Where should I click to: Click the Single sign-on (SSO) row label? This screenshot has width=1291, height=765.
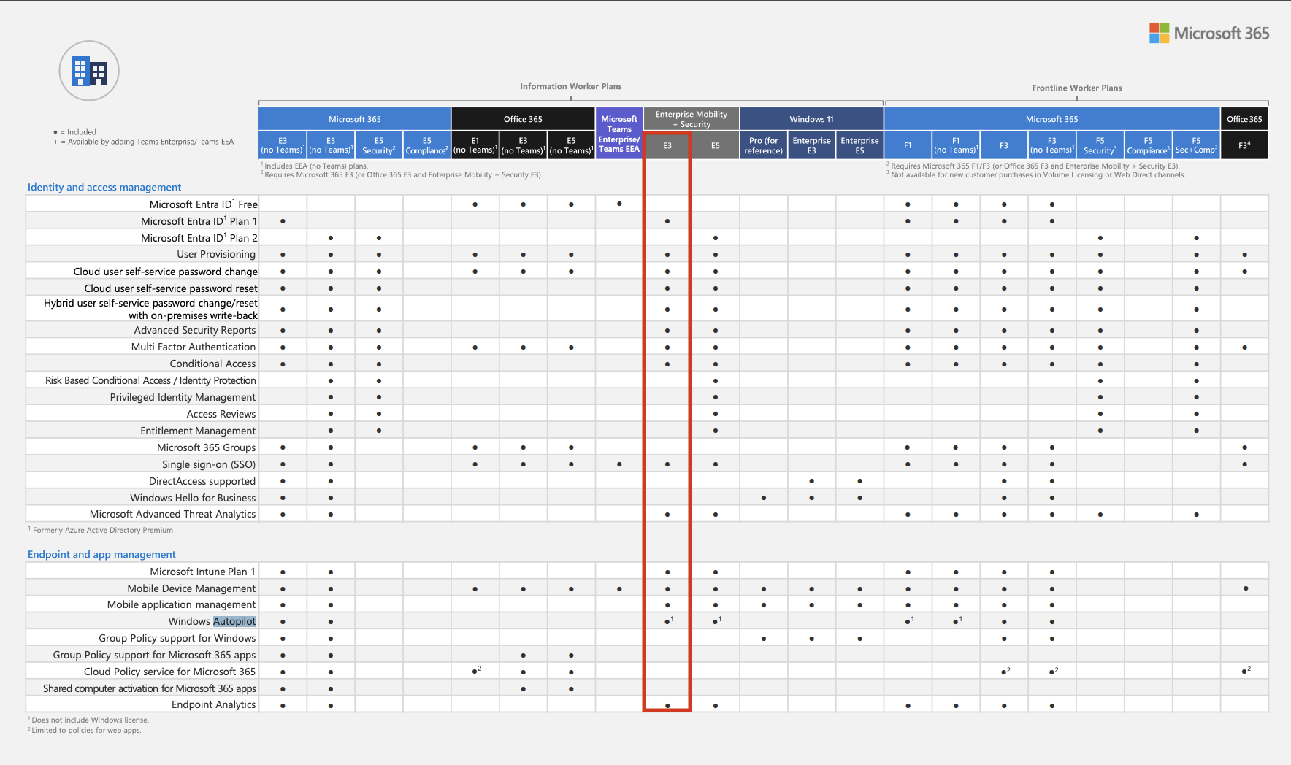[x=208, y=464]
